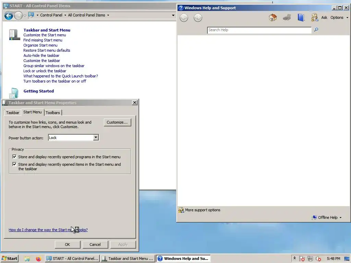Click the Action Center flag tray icon
The width and height of the screenshot is (351, 263).
[302, 259]
